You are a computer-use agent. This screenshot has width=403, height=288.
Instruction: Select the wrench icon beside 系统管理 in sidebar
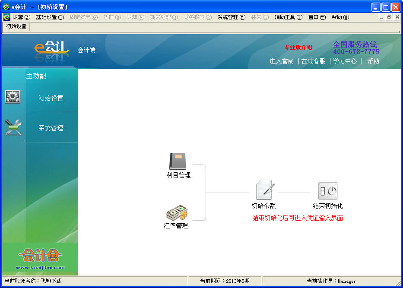tap(13, 127)
